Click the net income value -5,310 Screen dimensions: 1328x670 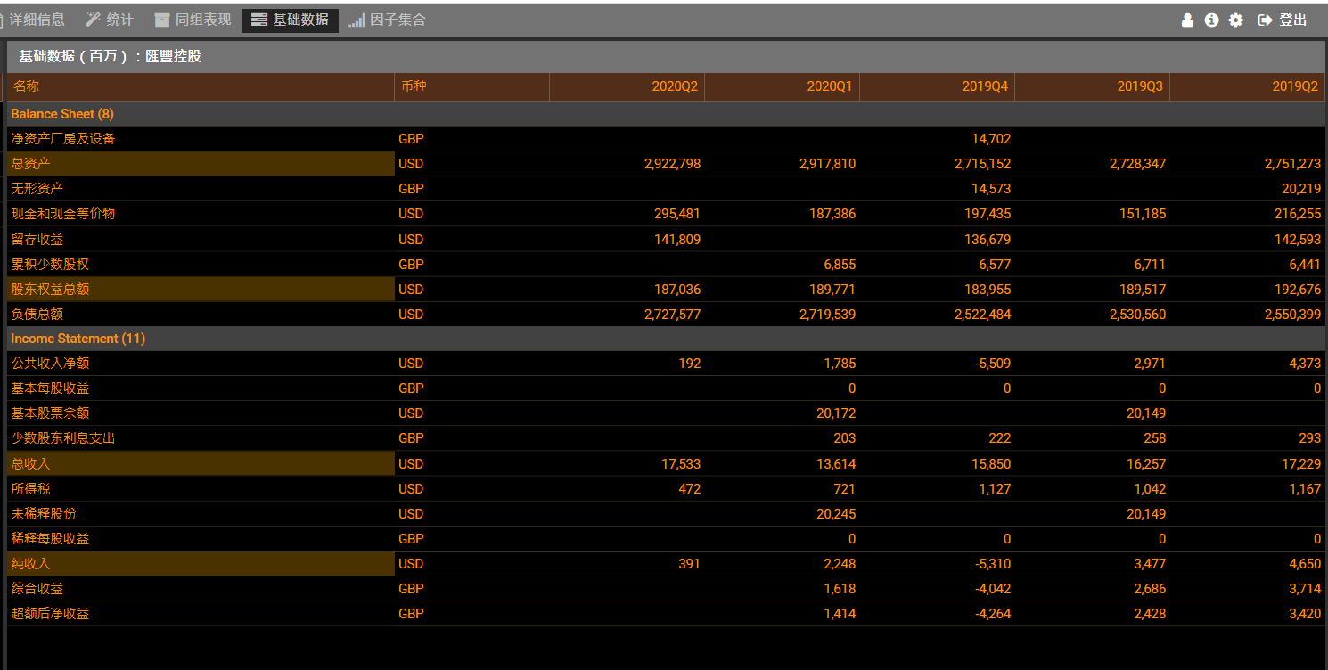click(x=992, y=564)
